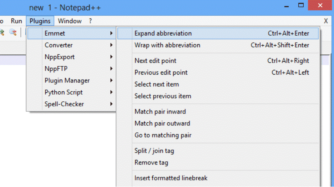Image resolution: width=334 pixels, height=187 pixels.
Task: Minimize the Notepad++ window
Action: coord(287,6)
